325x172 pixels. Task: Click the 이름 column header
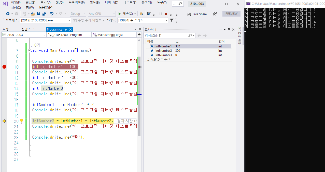click(160, 41)
